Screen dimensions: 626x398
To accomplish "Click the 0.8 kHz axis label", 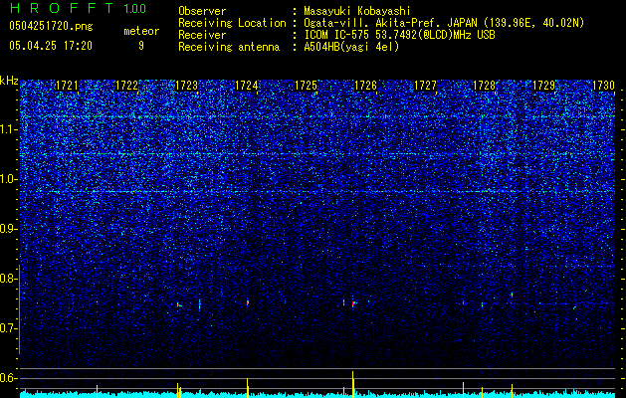I will [x=8, y=279].
